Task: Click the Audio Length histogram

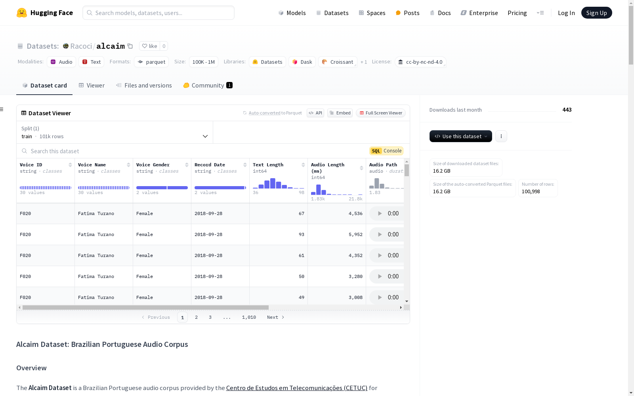Action: [337, 189]
